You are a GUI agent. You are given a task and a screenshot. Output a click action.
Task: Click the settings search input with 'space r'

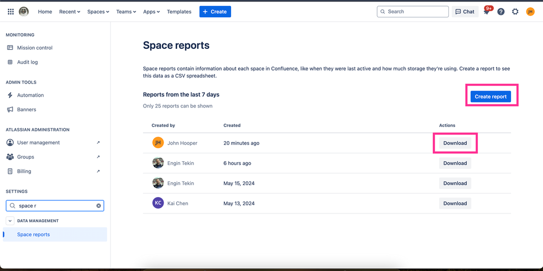coord(55,206)
